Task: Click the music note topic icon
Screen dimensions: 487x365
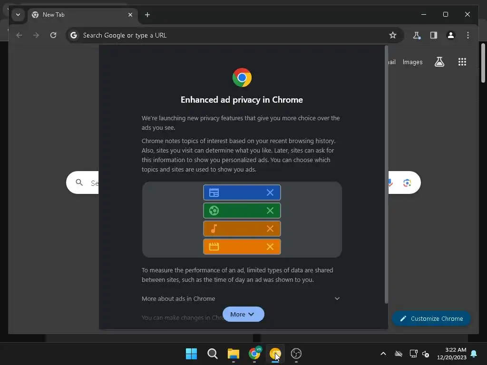Action: (214, 229)
